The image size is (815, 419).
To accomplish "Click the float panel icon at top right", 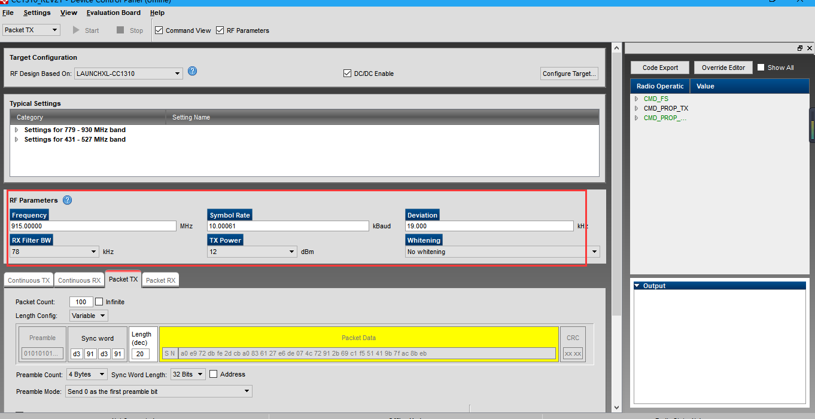I will 800,48.
